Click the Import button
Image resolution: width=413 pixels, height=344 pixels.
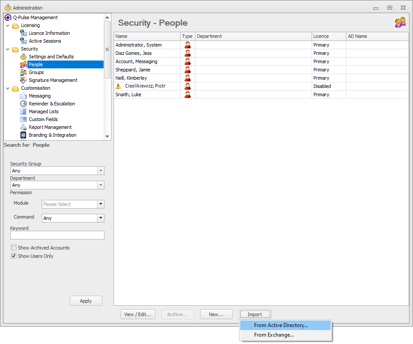255,314
